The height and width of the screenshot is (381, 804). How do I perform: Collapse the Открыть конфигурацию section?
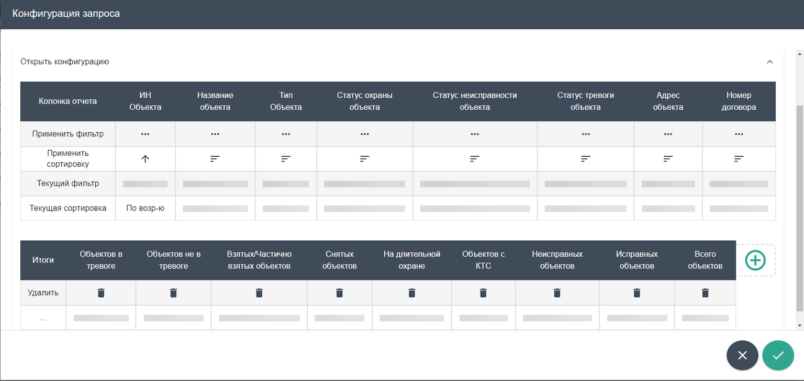(769, 62)
